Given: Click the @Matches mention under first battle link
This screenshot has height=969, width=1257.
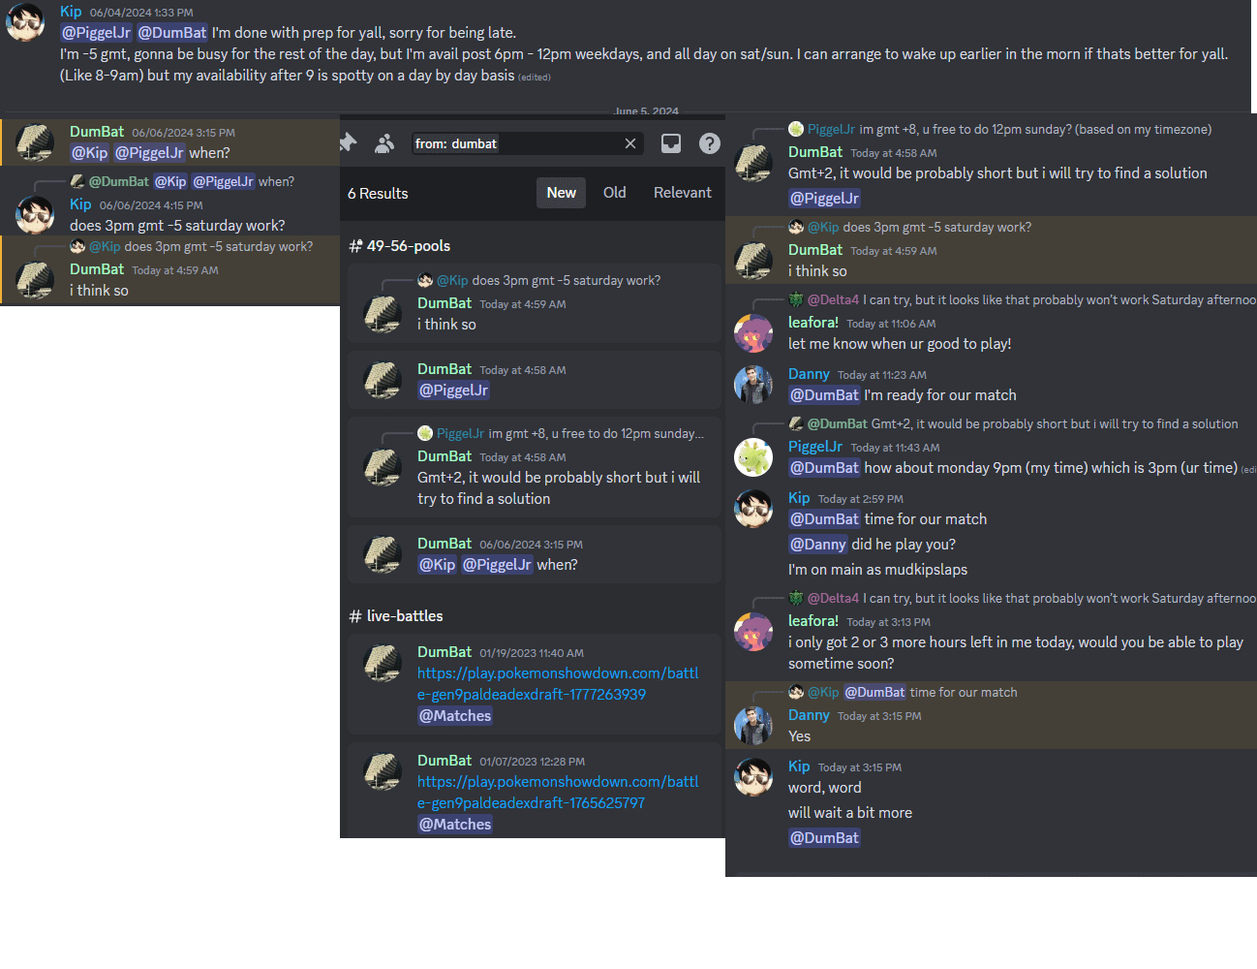Looking at the screenshot, I should click(455, 716).
